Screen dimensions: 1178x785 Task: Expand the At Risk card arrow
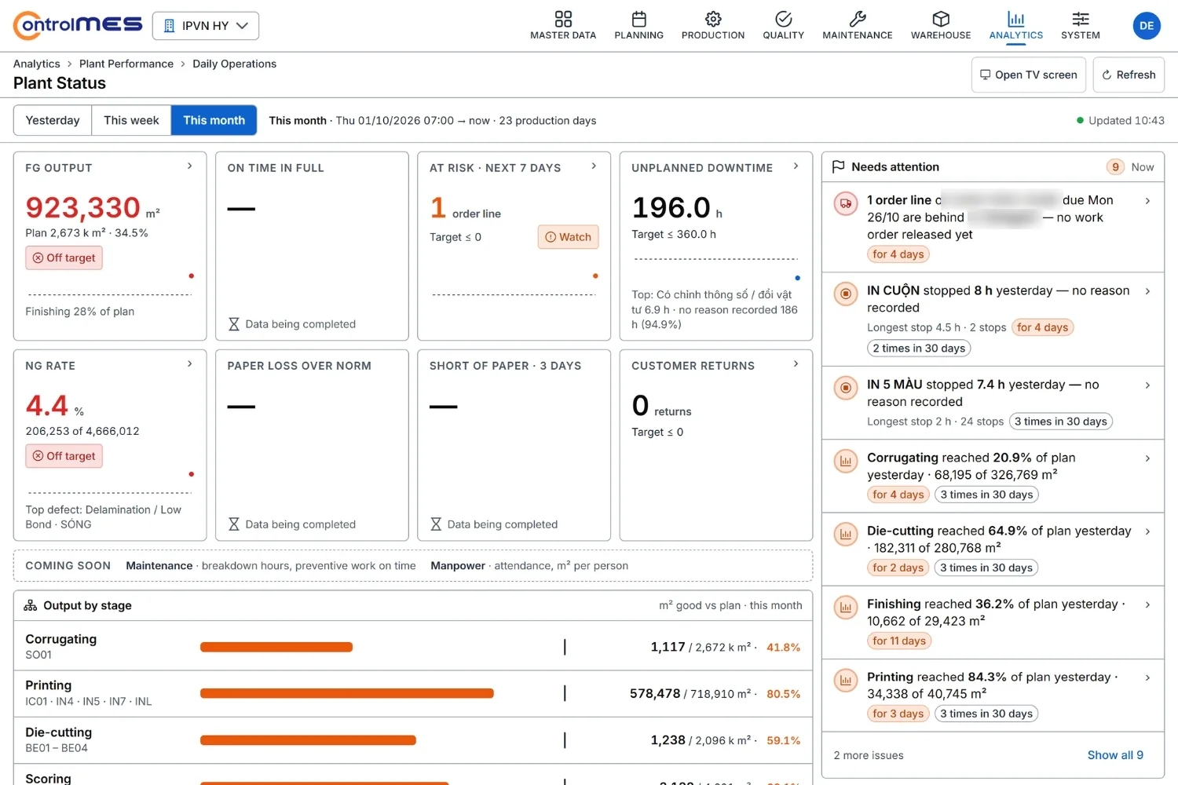click(594, 166)
